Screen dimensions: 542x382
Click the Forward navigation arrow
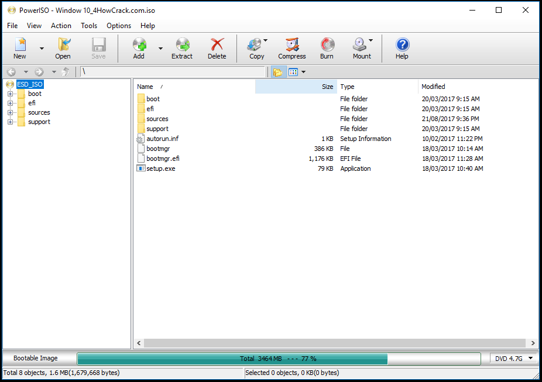click(x=39, y=72)
